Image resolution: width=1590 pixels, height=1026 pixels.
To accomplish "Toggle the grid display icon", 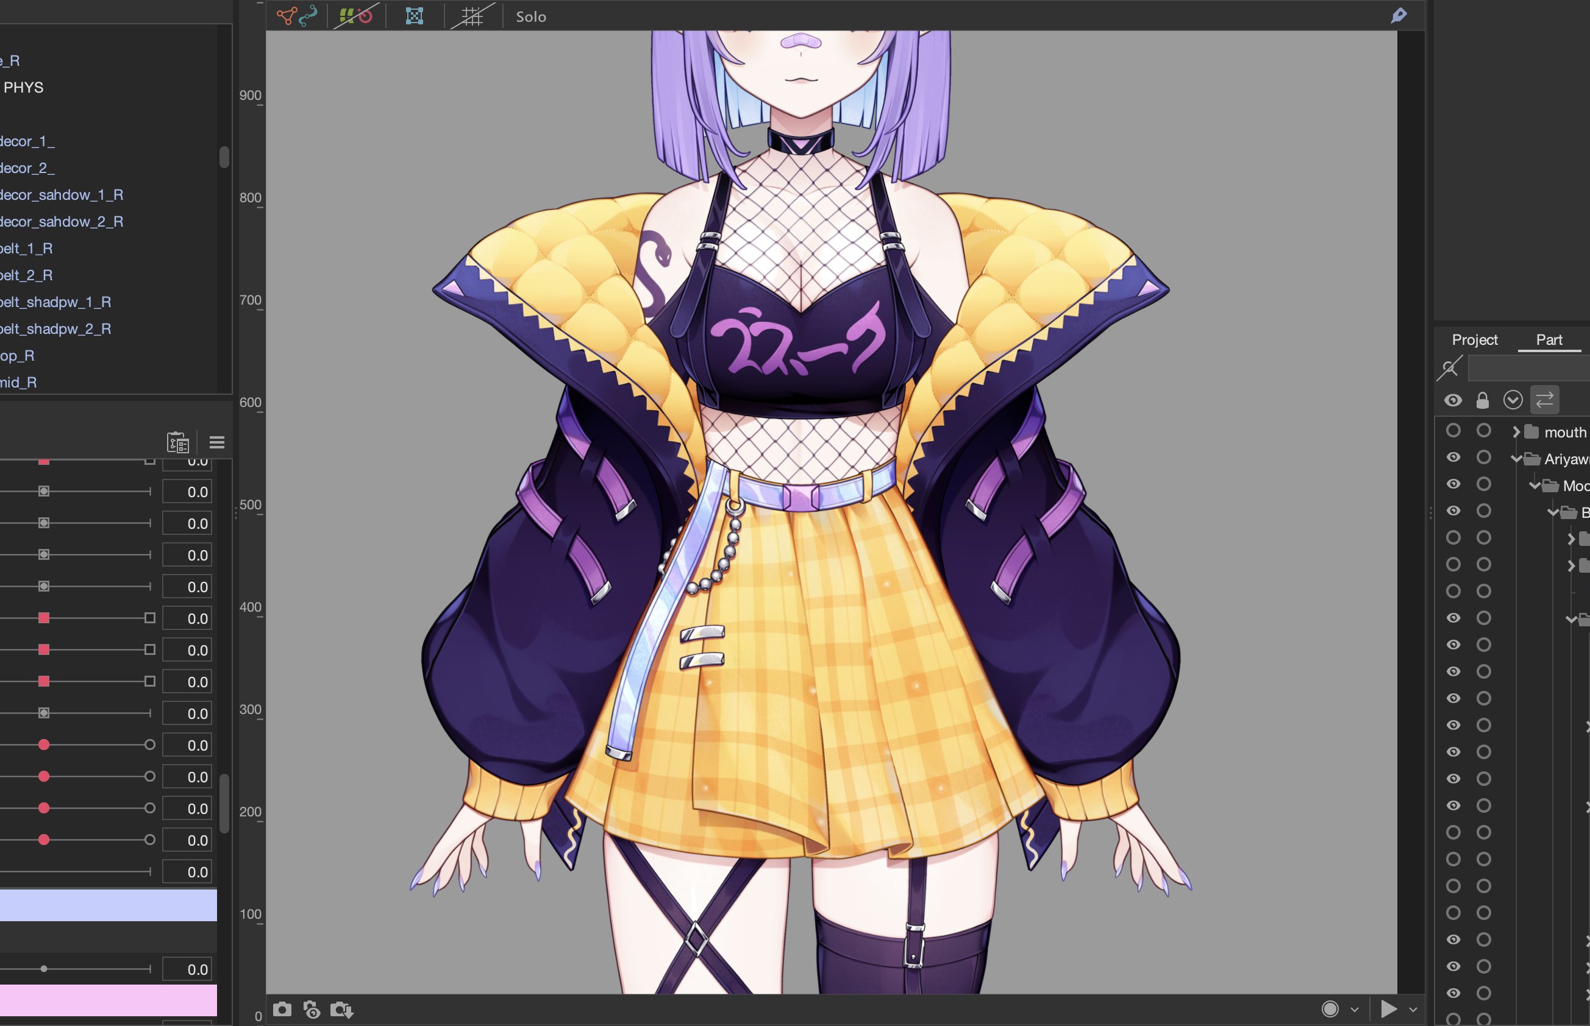I will [472, 16].
